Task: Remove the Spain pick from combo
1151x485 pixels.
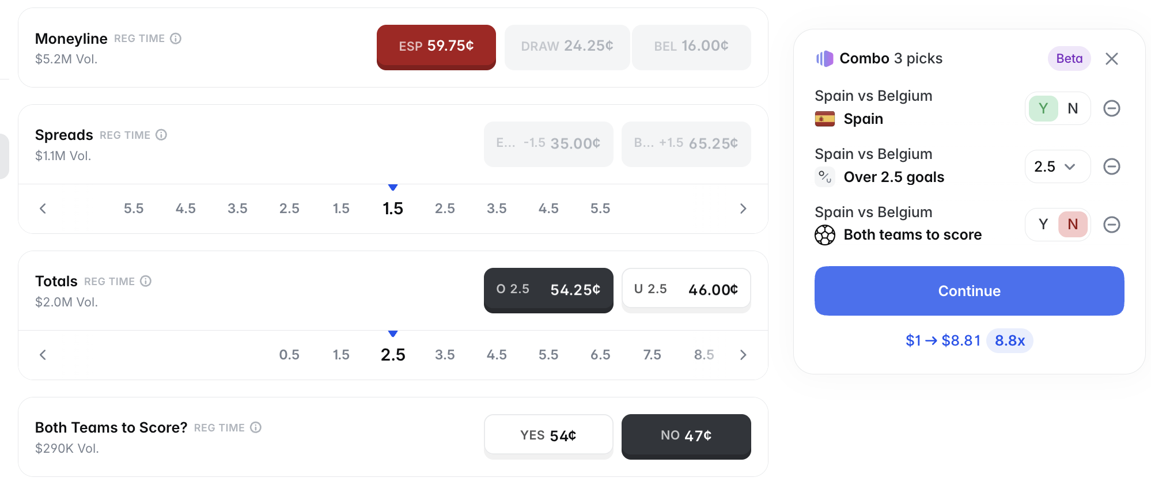Action: tap(1112, 108)
